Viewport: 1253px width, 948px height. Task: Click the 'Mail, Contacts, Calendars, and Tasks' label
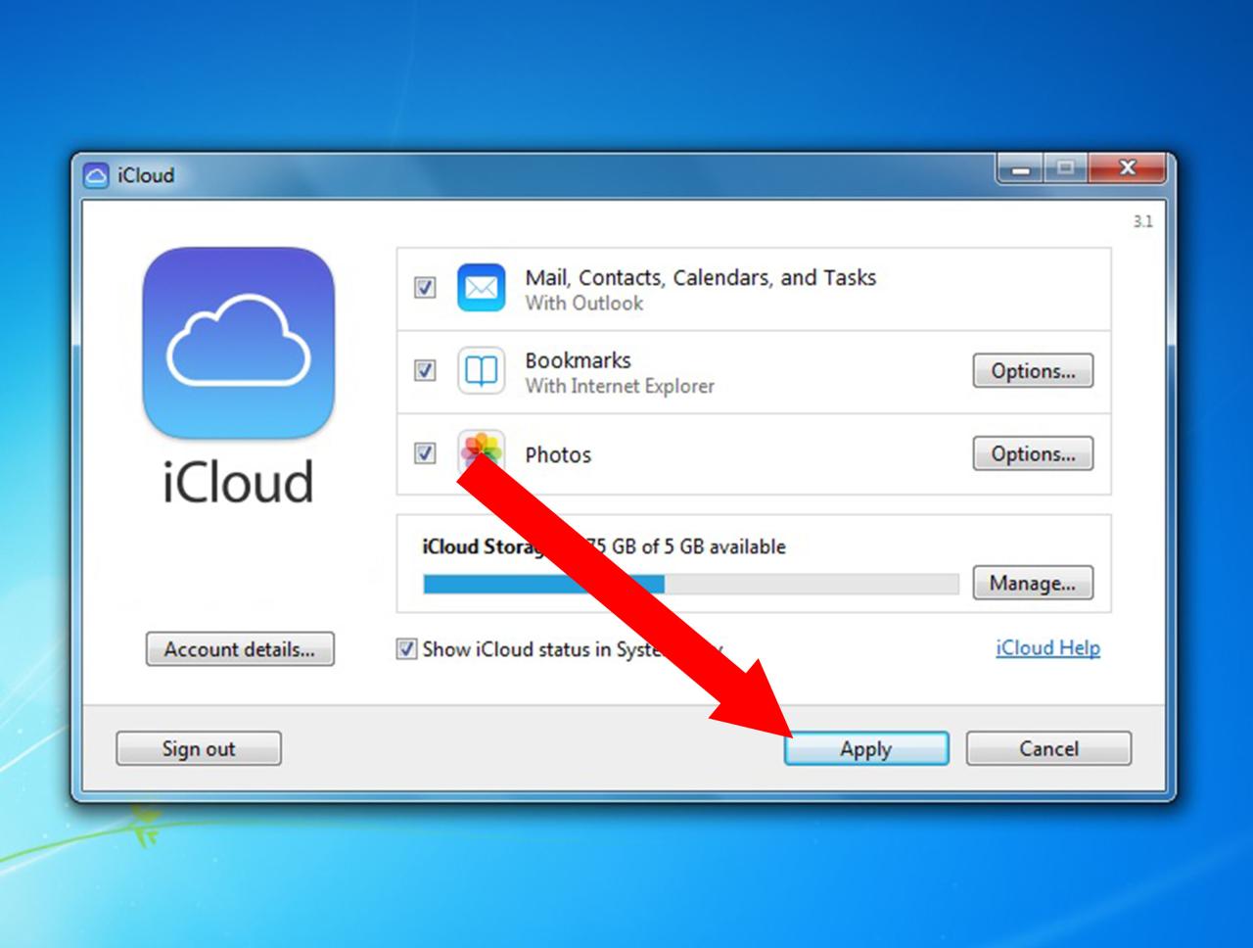701,278
